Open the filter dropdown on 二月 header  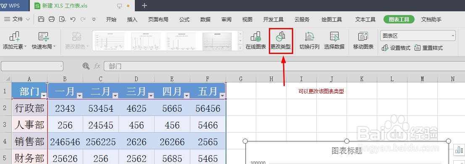pyautogui.click(x=115, y=95)
